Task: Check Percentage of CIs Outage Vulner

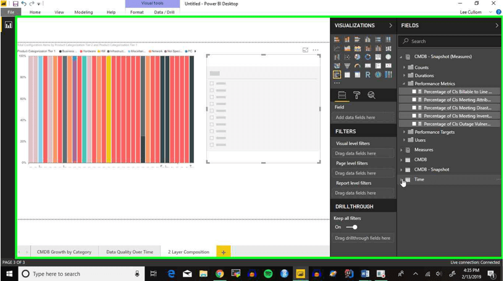Action: click(x=414, y=124)
